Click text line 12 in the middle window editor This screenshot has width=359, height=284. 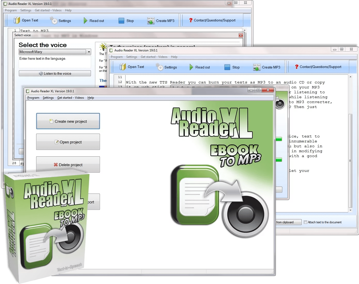[x=225, y=82]
